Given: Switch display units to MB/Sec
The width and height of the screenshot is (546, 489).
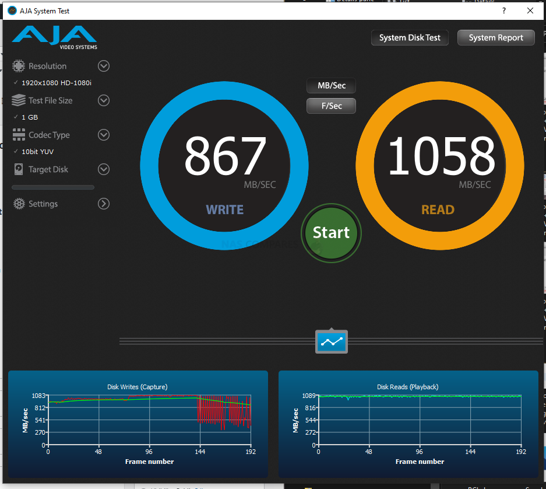Looking at the screenshot, I should 331,85.
